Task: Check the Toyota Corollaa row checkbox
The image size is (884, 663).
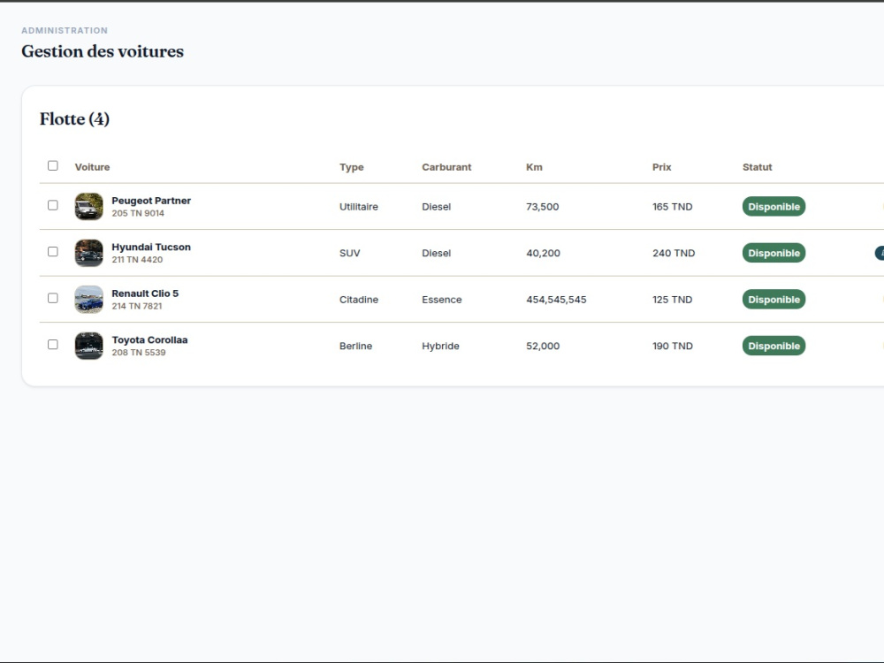Action: pyautogui.click(x=52, y=345)
